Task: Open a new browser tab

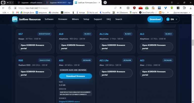Action: point(105,3)
